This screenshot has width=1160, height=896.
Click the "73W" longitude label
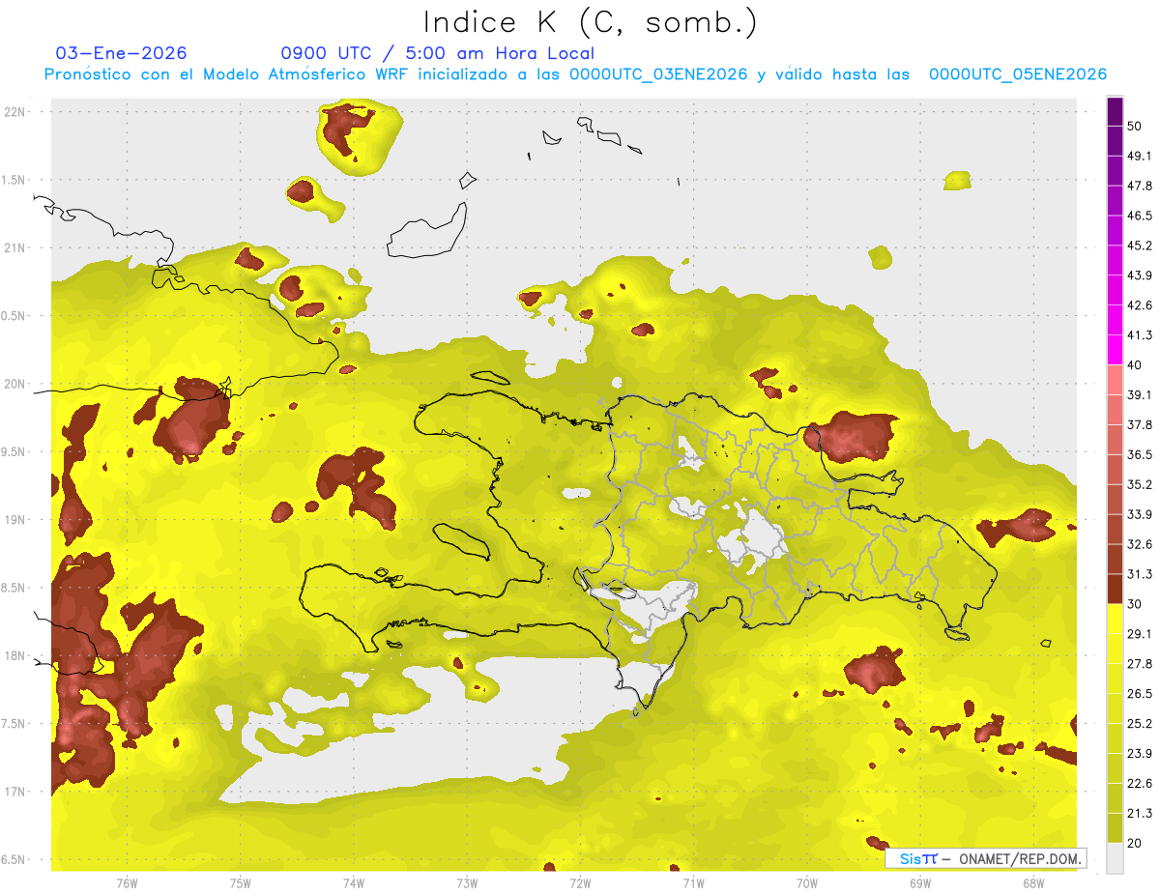pyautogui.click(x=467, y=883)
